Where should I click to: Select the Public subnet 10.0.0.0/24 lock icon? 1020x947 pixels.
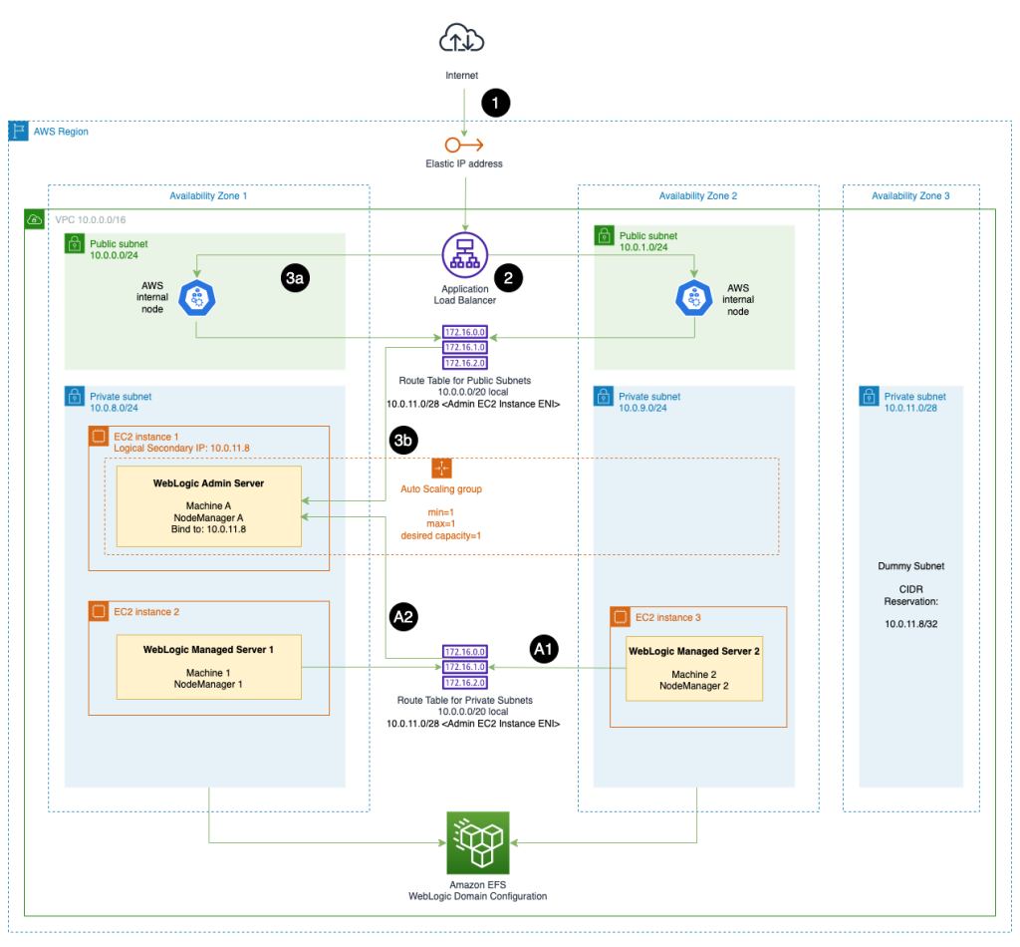pos(73,242)
